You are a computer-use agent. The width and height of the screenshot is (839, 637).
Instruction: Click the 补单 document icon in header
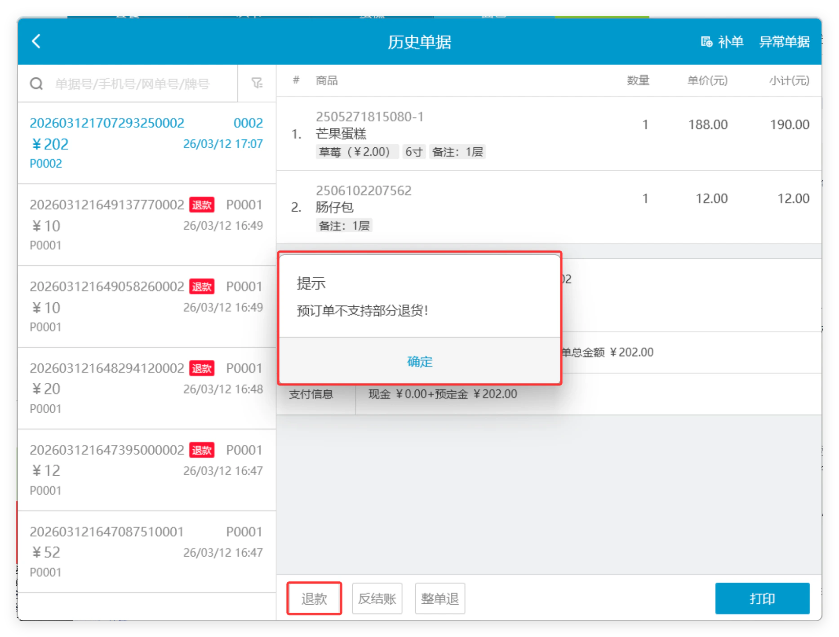point(706,42)
